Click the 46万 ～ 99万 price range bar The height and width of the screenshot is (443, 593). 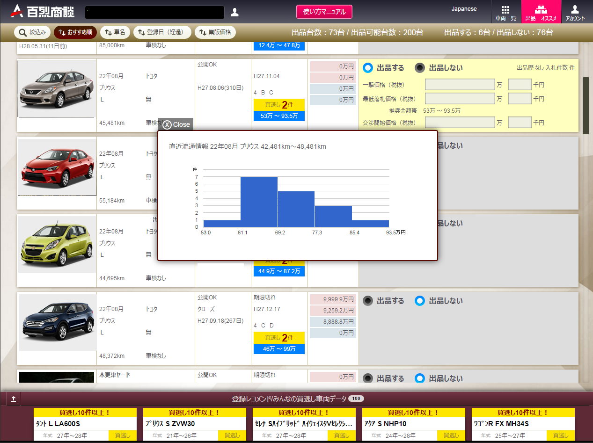click(x=279, y=349)
